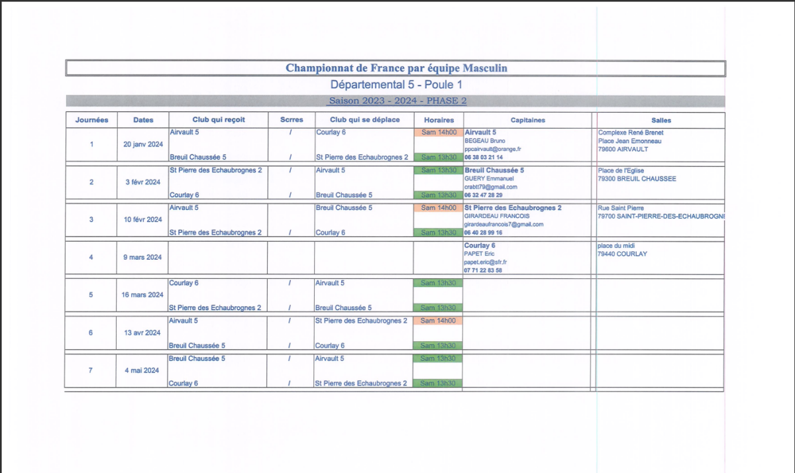Image resolution: width=795 pixels, height=473 pixels.
Task: Select the Départemental 5 - Poule 1 heading
Action: [x=396, y=85]
